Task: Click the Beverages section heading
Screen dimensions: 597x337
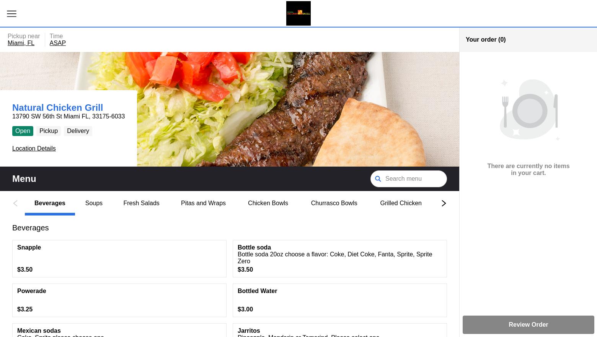Action: (31, 228)
